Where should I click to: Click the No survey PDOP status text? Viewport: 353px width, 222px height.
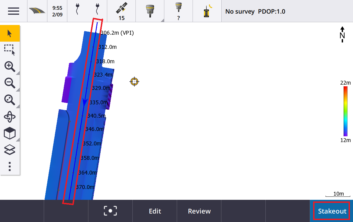[x=255, y=11]
